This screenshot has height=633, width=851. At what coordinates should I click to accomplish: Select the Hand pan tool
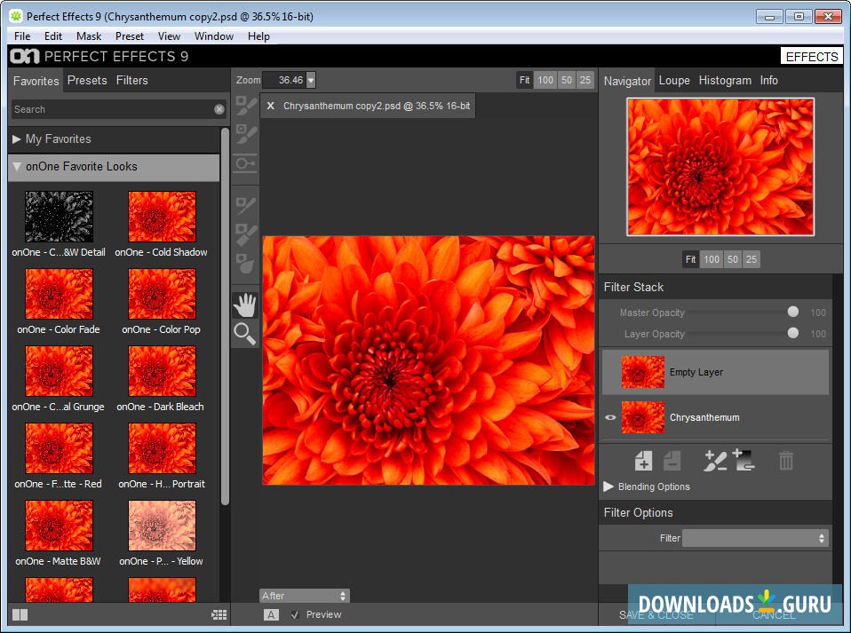pos(244,305)
